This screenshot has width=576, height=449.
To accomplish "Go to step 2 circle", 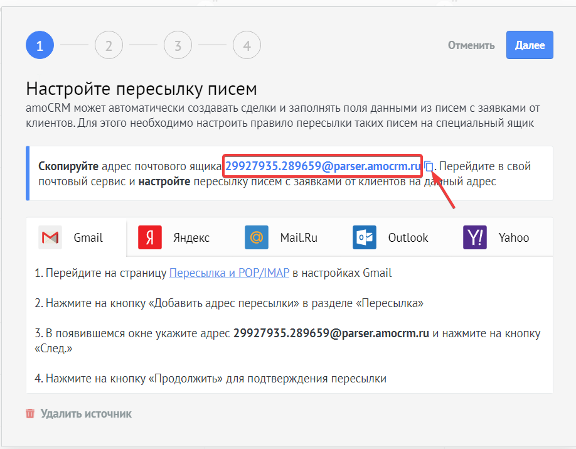I will (x=109, y=45).
